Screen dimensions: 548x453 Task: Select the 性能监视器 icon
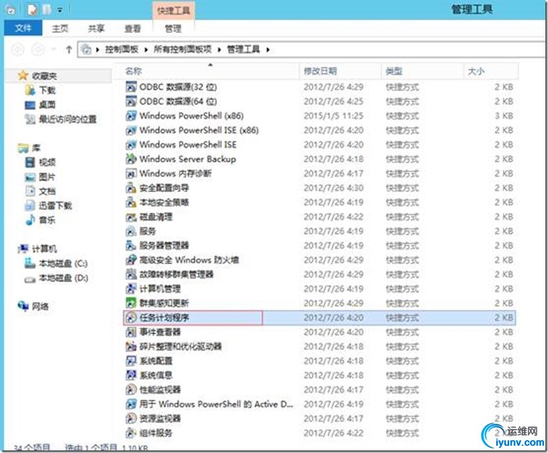pyautogui.click(x=131, y=389)
